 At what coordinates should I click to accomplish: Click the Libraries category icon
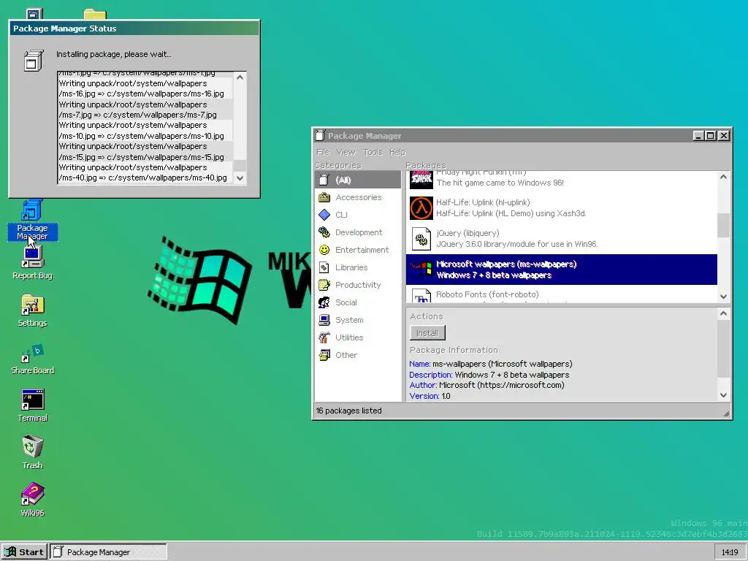(324, 267)
